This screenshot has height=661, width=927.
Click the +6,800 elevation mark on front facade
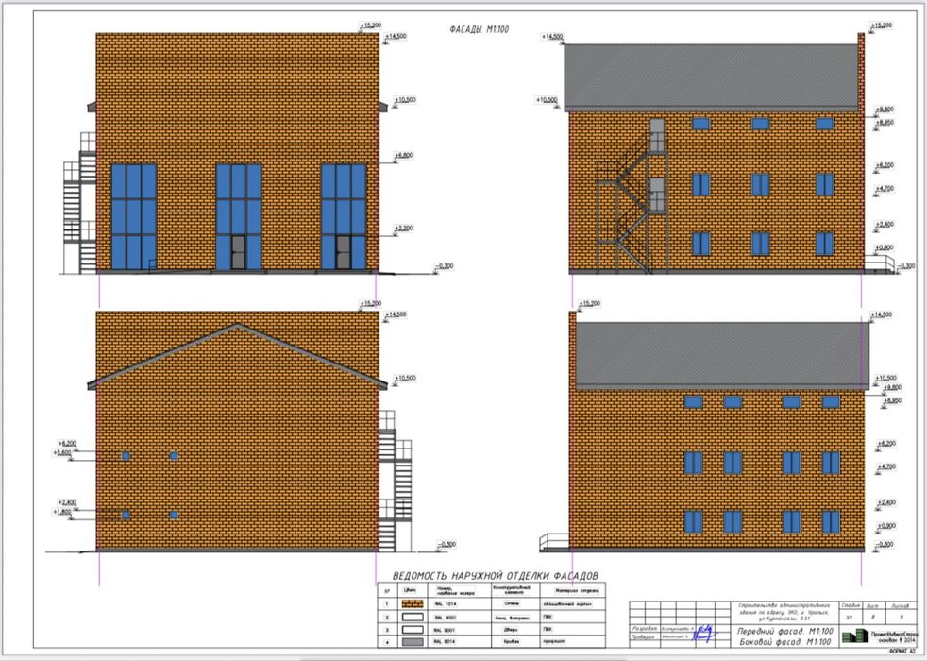[x=403, y=156]
